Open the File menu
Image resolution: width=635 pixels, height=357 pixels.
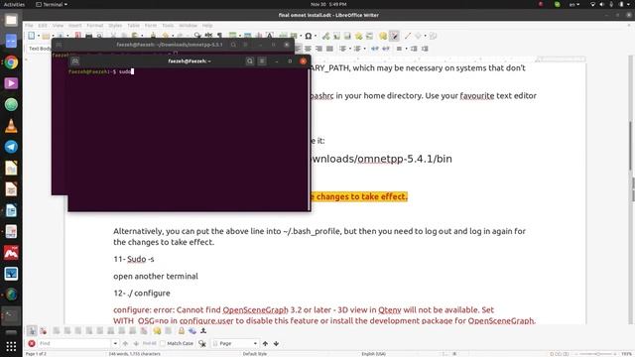pyautogui.click(x=29, y=25)
